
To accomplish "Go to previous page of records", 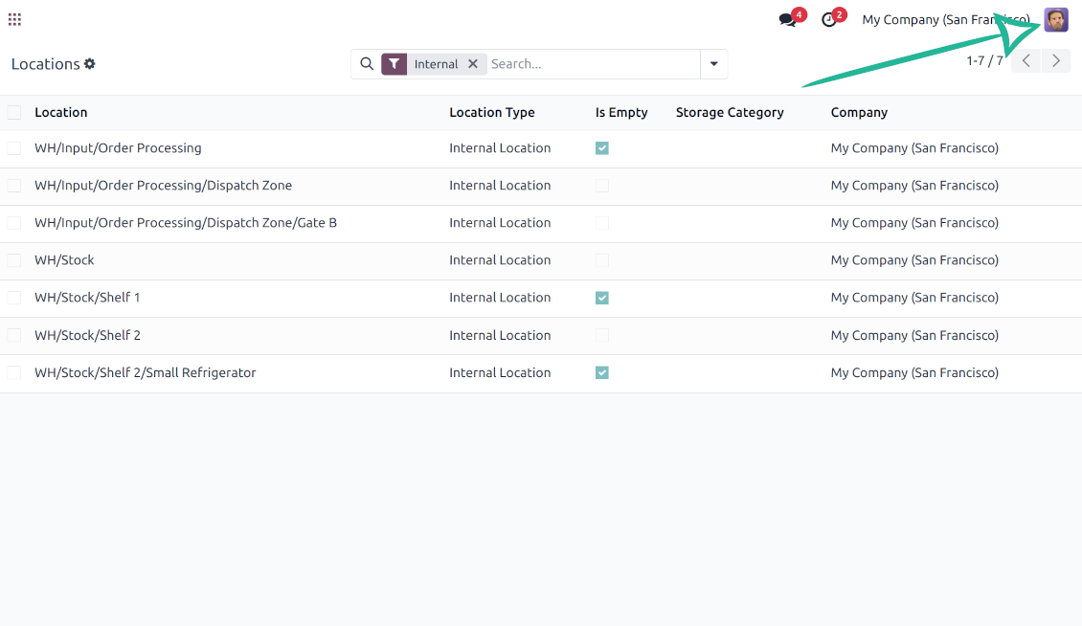I will point(1026,61).
